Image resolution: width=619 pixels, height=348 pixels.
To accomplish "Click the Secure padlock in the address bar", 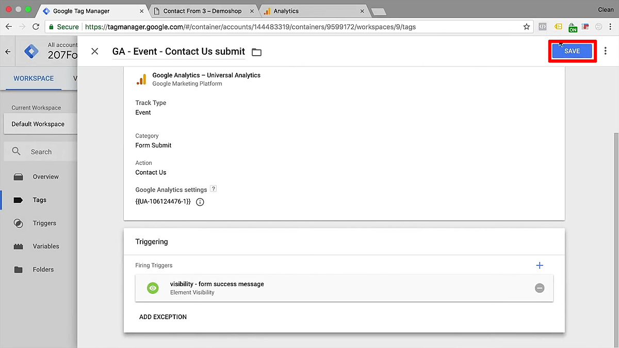I will [x=51, y=27].
